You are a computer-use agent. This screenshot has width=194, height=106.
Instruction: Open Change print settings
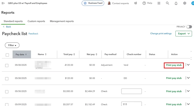click(161, 34)
